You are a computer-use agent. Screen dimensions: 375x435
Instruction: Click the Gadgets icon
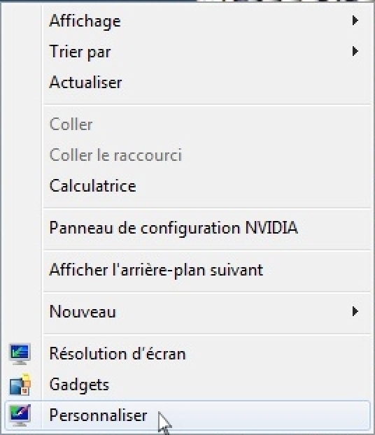(x=20, y=385)
